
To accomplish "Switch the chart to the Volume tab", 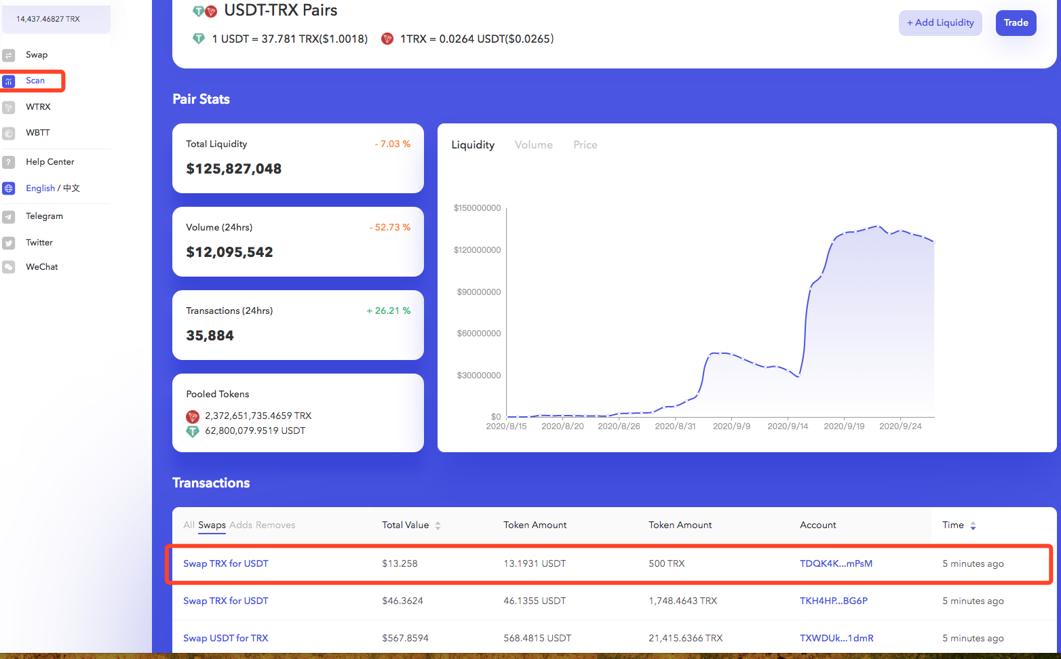I will (x=534, y=145).
